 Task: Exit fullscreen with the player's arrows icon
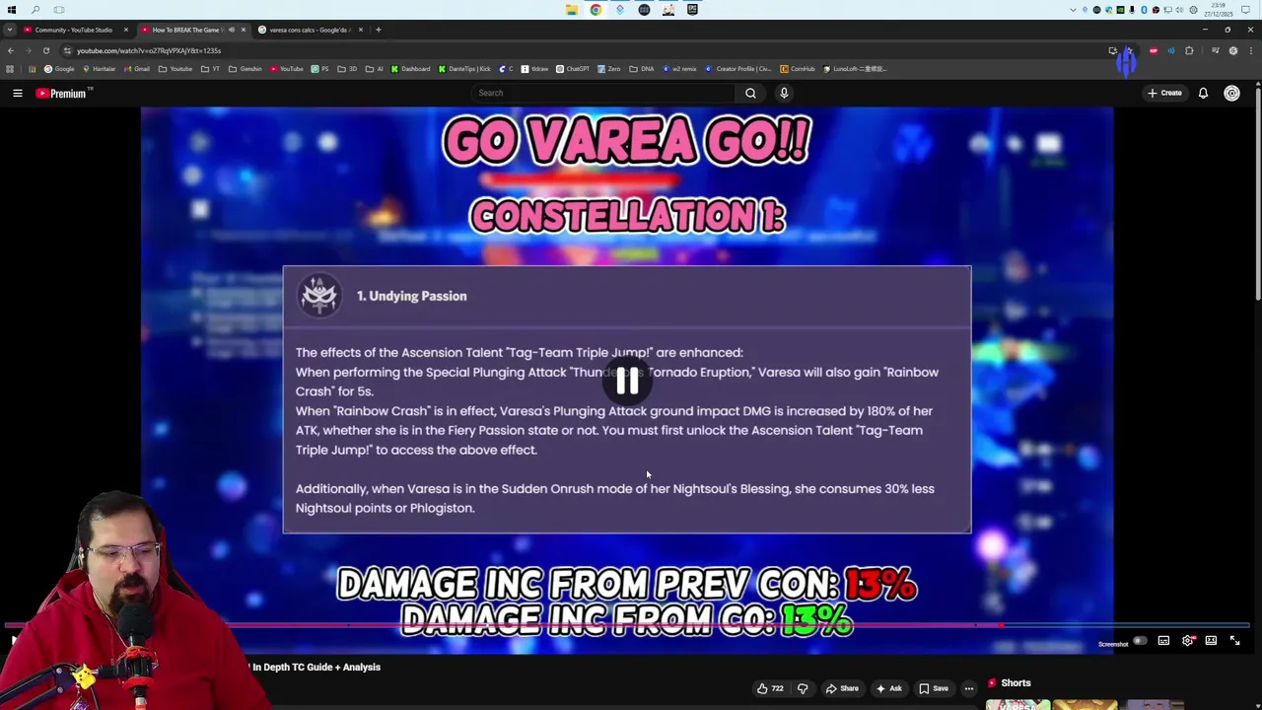1234,641
